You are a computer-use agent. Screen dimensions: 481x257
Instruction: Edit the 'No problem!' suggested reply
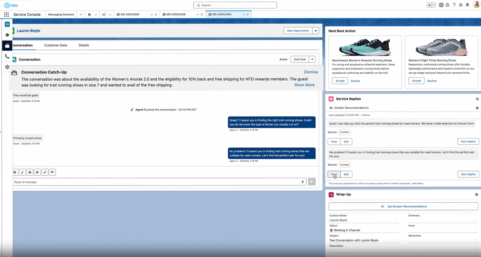[x=346, y=174]
